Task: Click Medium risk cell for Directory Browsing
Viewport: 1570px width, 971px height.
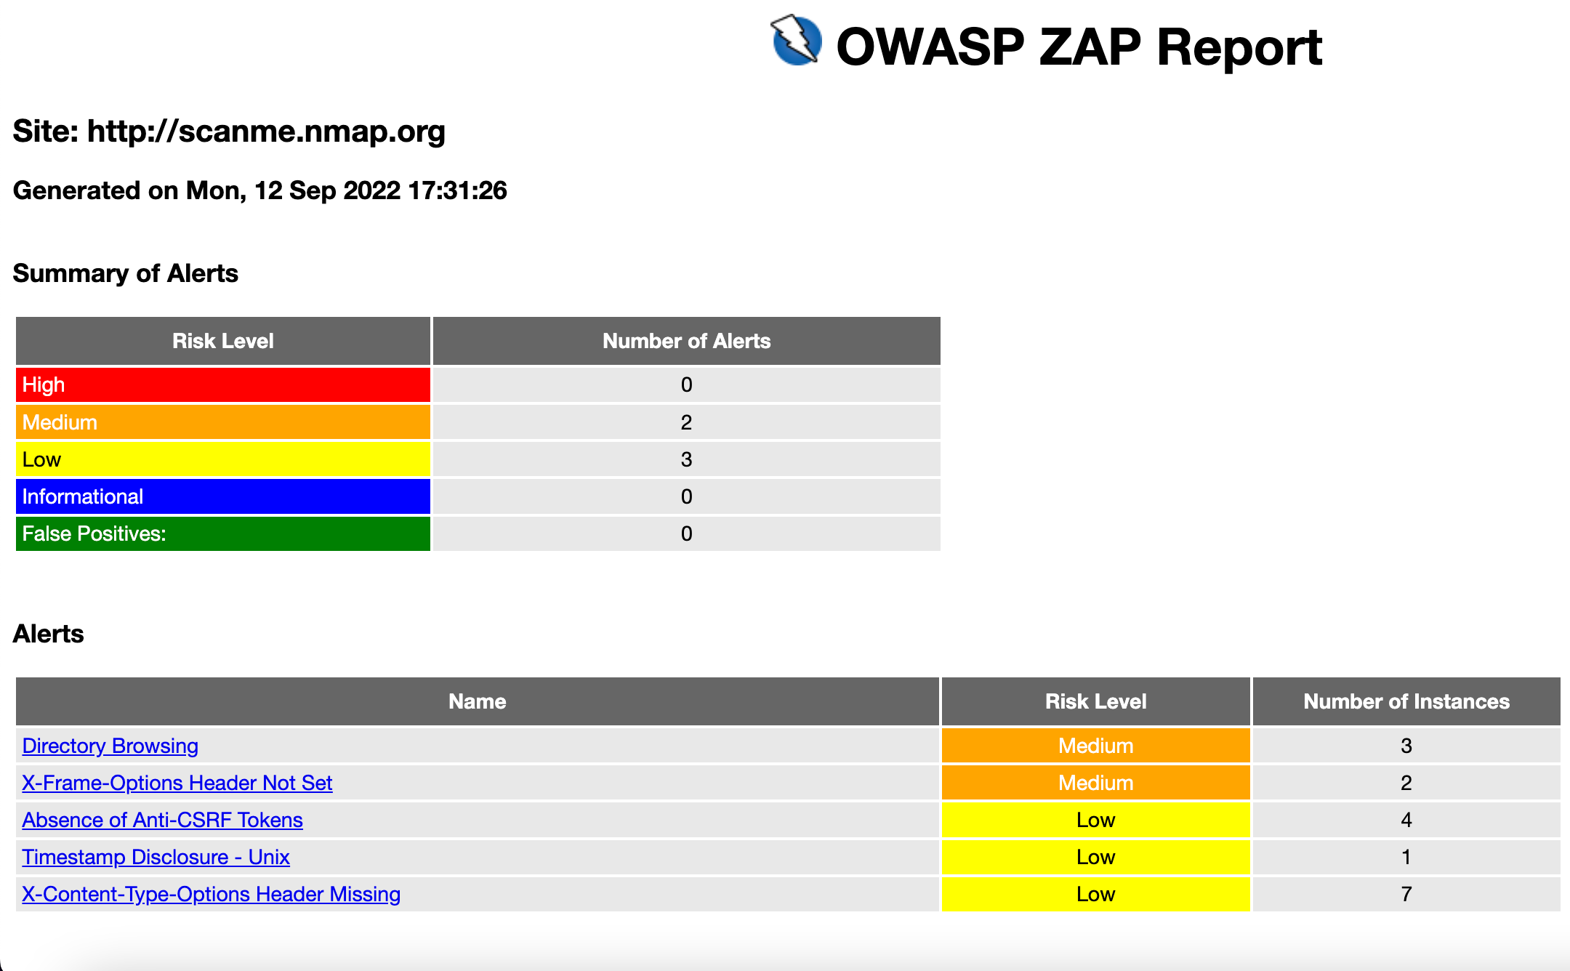Action: [x=1095, y=746]
